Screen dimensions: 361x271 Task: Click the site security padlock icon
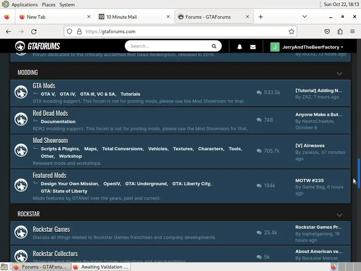(x=79, y=31)
